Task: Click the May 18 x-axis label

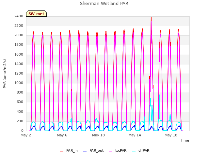Action: (171, 135)
